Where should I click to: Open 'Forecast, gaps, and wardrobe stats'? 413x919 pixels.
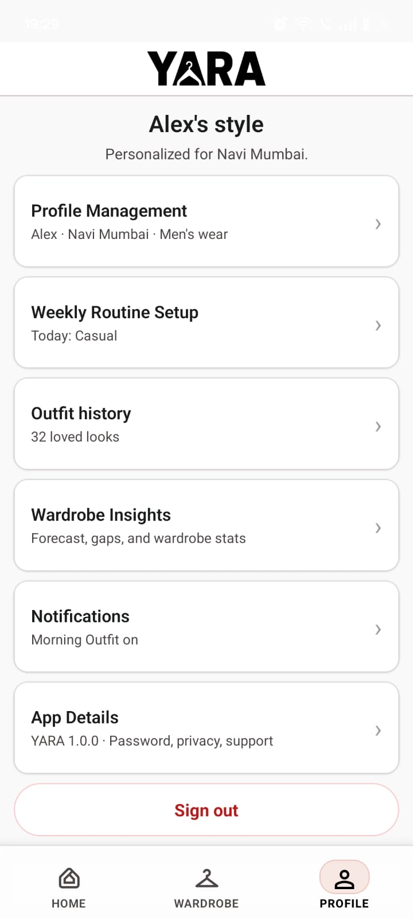tap(138, 539)
